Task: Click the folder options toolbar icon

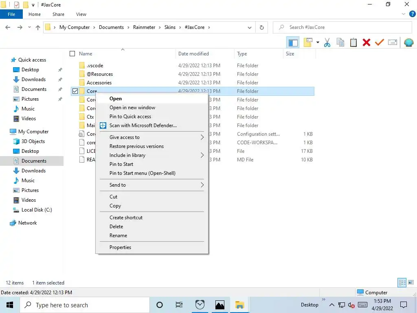Action: [x=308, y=42]
